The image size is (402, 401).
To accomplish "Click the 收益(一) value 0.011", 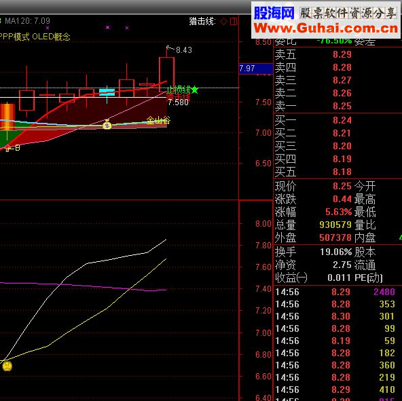I will coord(339,278).
